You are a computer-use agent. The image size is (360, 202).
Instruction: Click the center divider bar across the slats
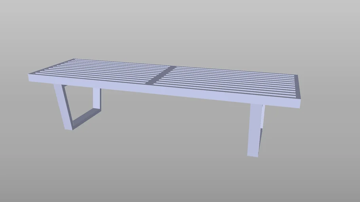click(161, 75)
